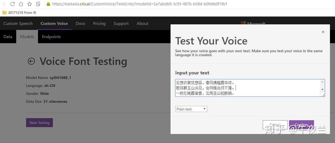Click the Test Your Voice title
Image resolution: width=335 pixels, height=143 pixels.
coord(211,41)
